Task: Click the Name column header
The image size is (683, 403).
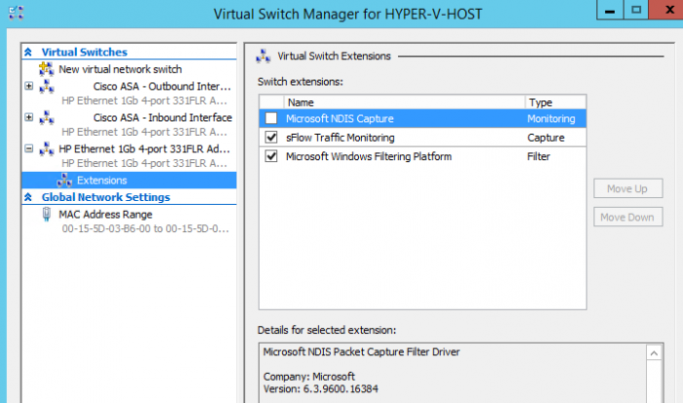Action: point(404,102)
